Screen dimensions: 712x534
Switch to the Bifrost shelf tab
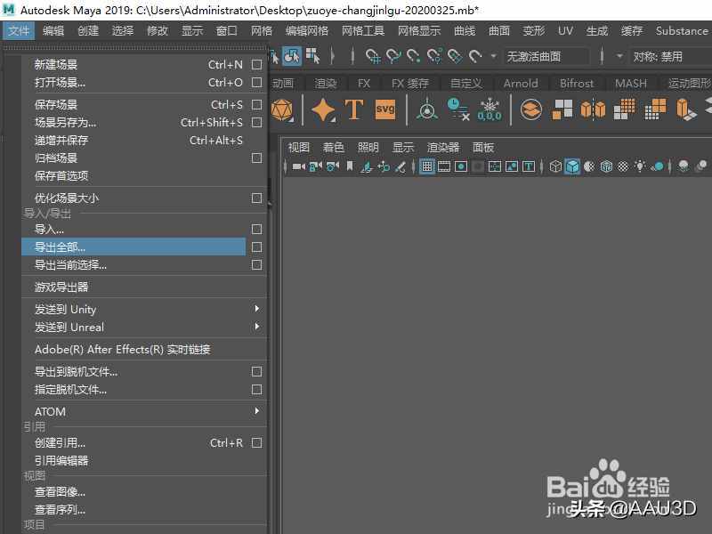[x=576, y=84]
